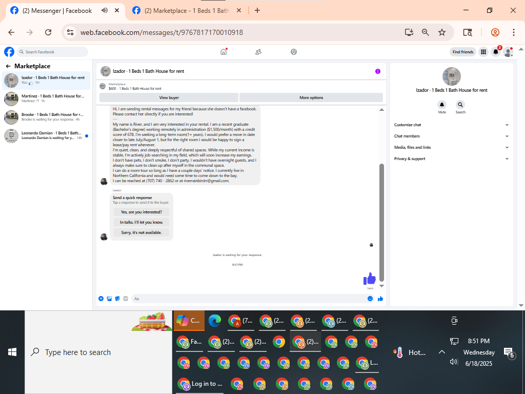View site information icon in address bar

[70, 32]
